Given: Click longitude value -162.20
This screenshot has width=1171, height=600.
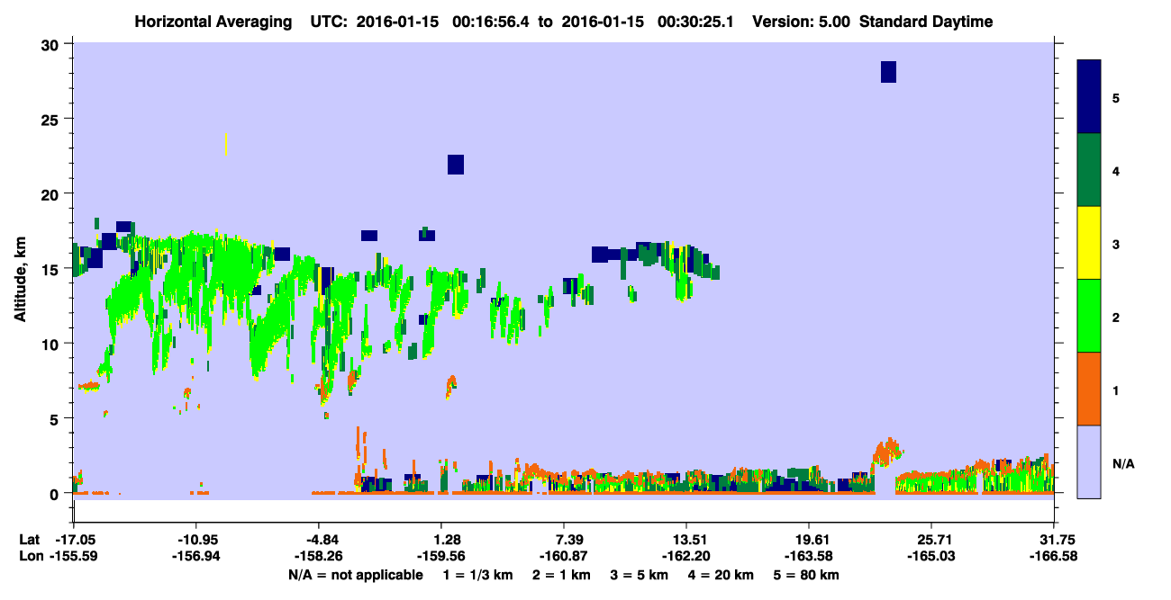Looking at the screenshot, I should point(686,557).
